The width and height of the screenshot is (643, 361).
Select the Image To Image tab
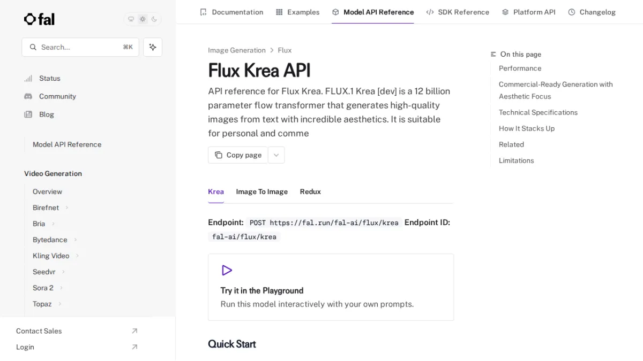pyautogui.click(x=262, y=191)
